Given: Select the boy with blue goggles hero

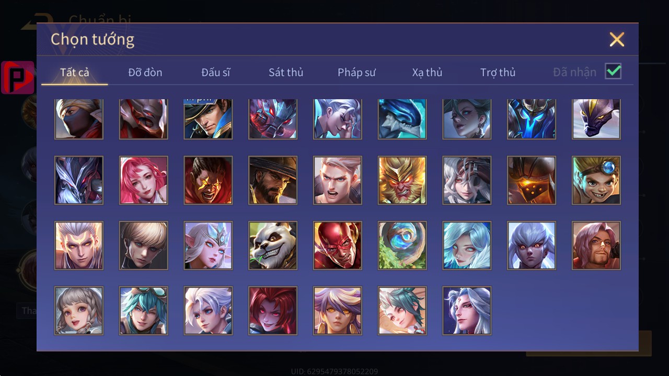Looking at the screenshot, I should click(x=596, y=180).
